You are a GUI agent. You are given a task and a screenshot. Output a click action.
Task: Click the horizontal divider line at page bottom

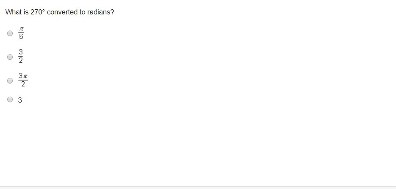tap(198, 186)
